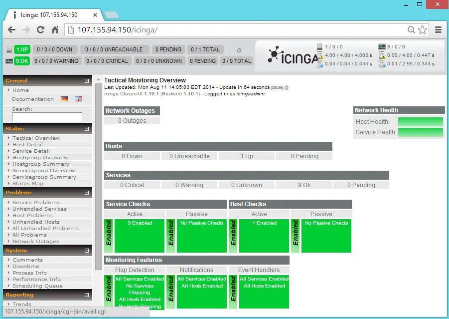The height and width of the screenshot is (319, 449).
Task: Open English documentation via the UK flag
Action: click(x=78, y=99)
